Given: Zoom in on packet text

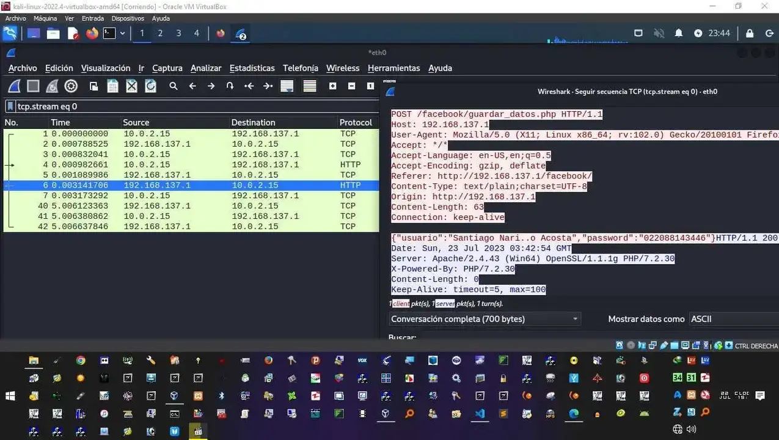Looking at the screenshot, I should [x=332, y=86].
